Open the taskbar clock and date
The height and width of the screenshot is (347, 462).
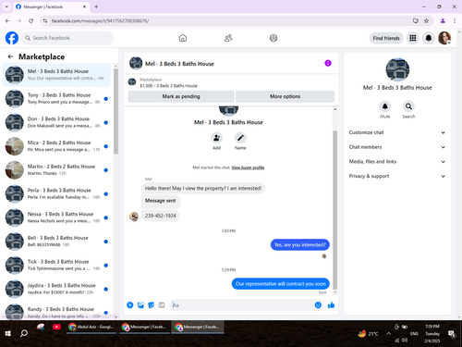pyautogui.click(x=432, y=333)
